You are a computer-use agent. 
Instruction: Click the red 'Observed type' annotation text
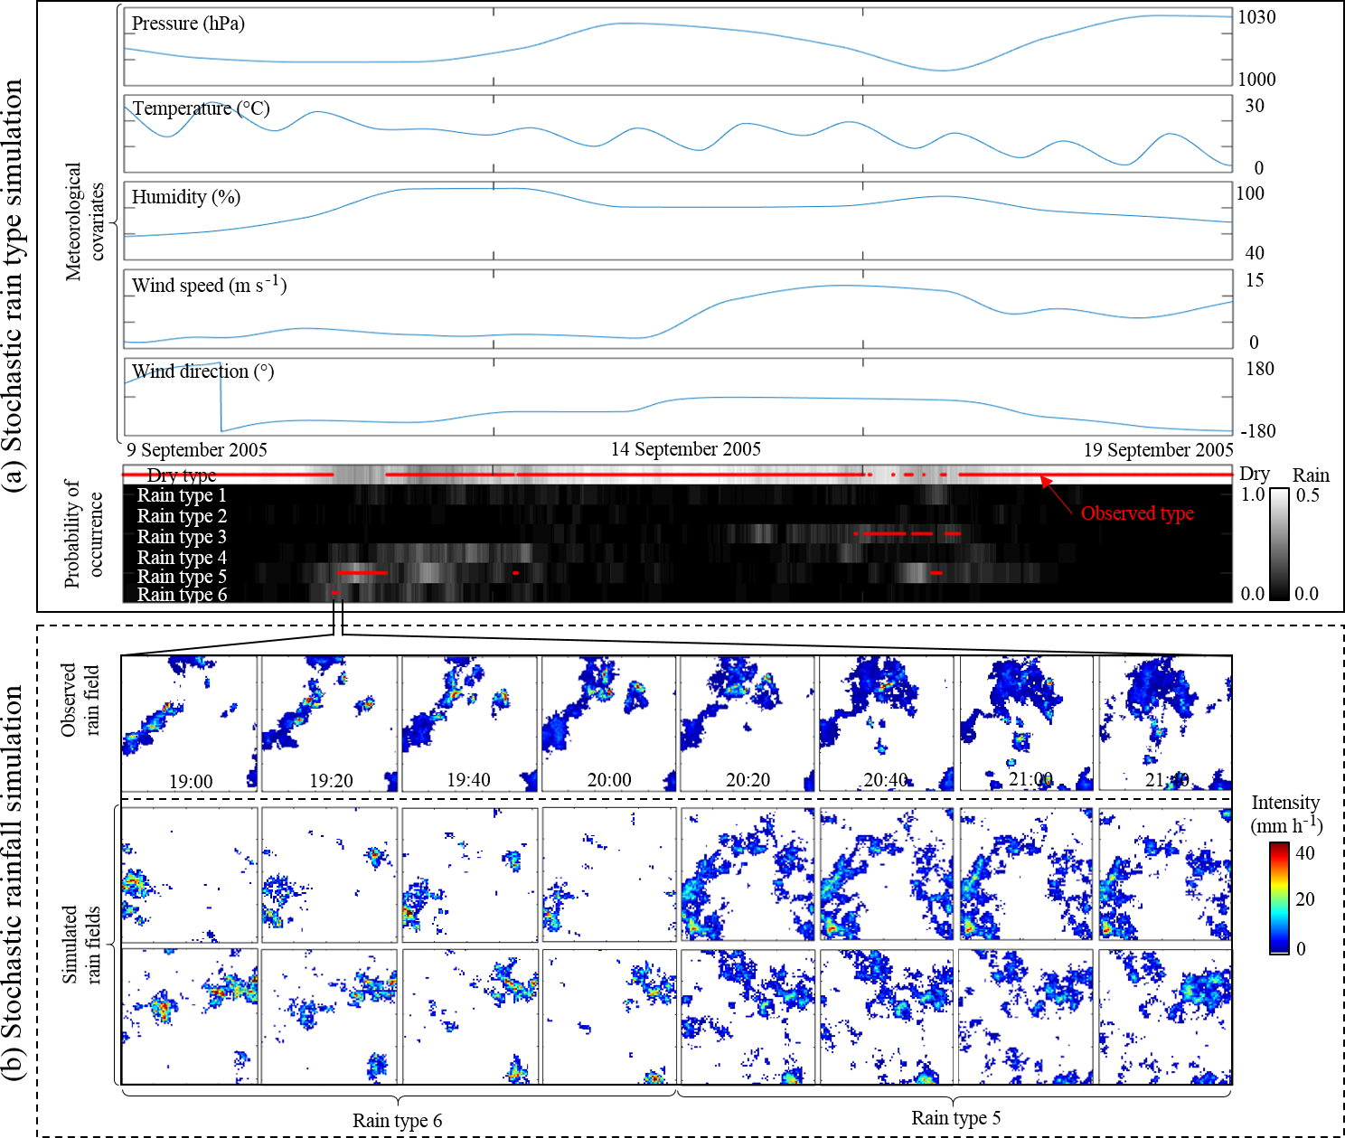(x=1137, y=513)
